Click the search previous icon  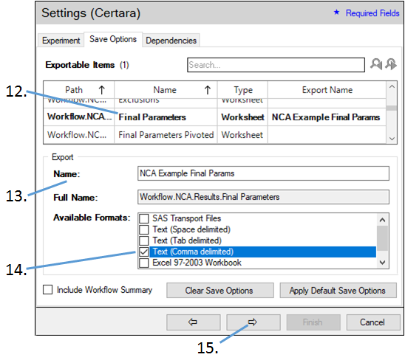[x=376, y=64]
